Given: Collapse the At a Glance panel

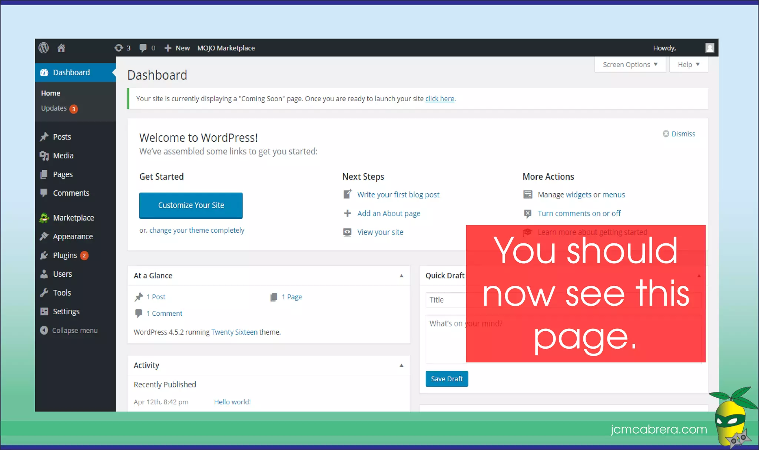Looking at the screenshot, I should pos(401,276).
